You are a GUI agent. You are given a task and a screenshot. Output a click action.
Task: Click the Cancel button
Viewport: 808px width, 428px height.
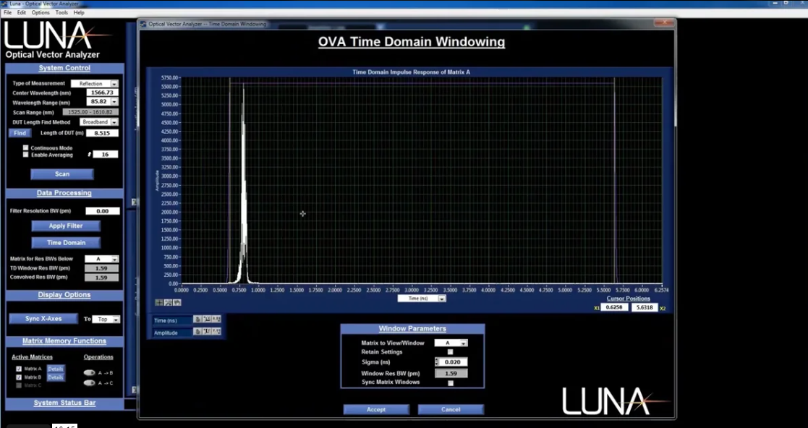tap(450, 409)
